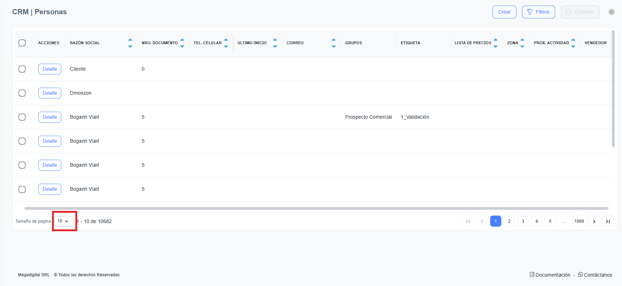Screen dimensions: 622x286
Task: Go to page 3
Action: [523, 221]
